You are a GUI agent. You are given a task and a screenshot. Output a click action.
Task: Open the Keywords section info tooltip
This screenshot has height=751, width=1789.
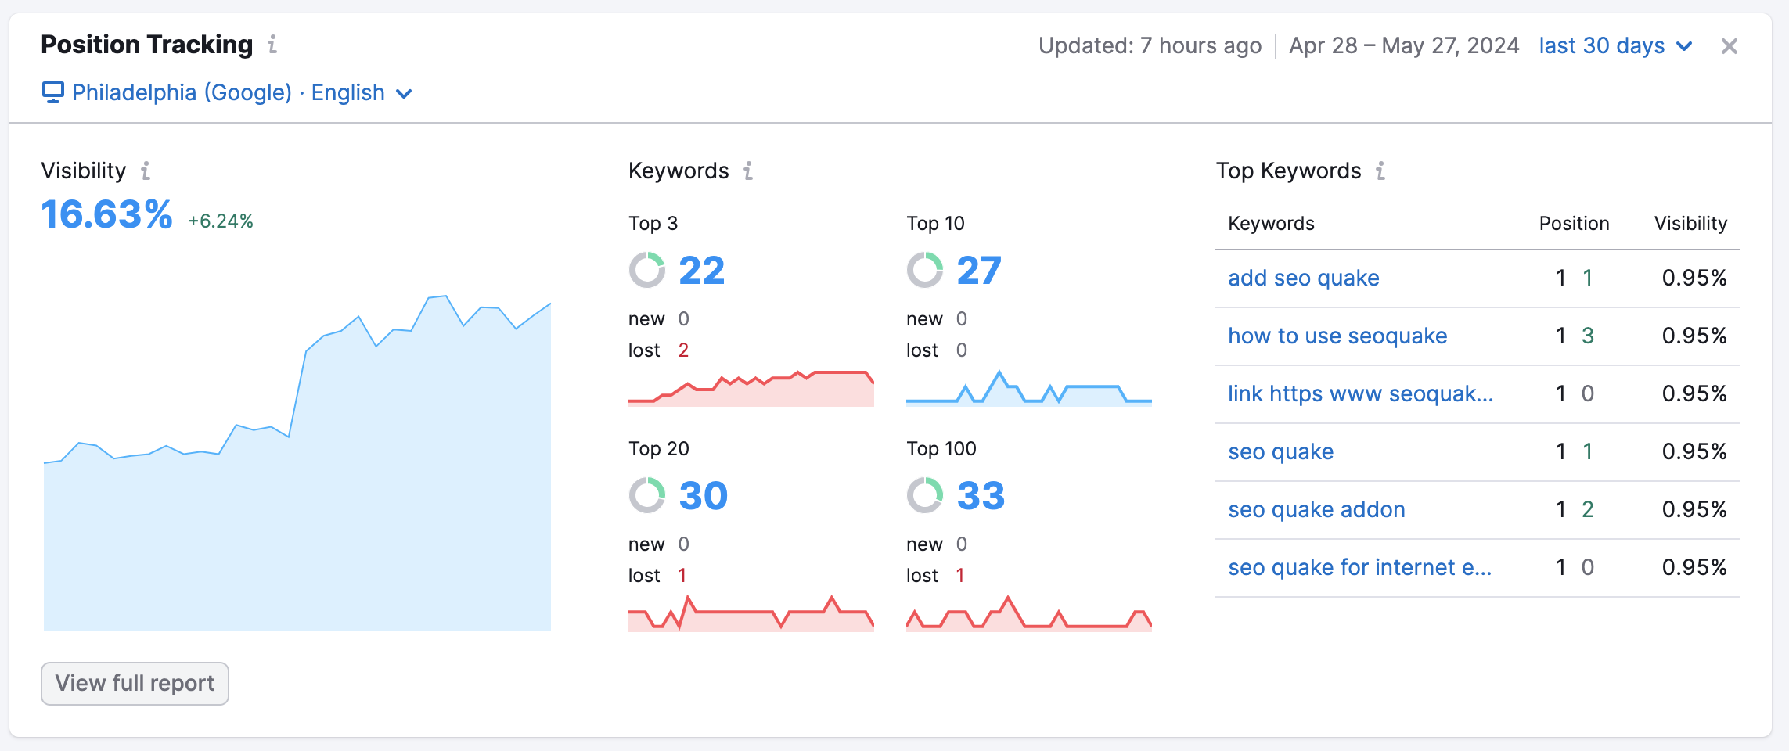[747, 171]
